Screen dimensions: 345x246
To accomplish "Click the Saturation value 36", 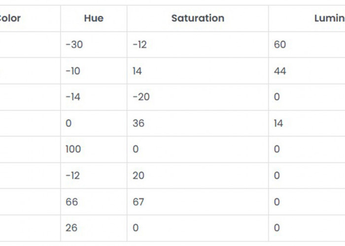I will 138,123.
